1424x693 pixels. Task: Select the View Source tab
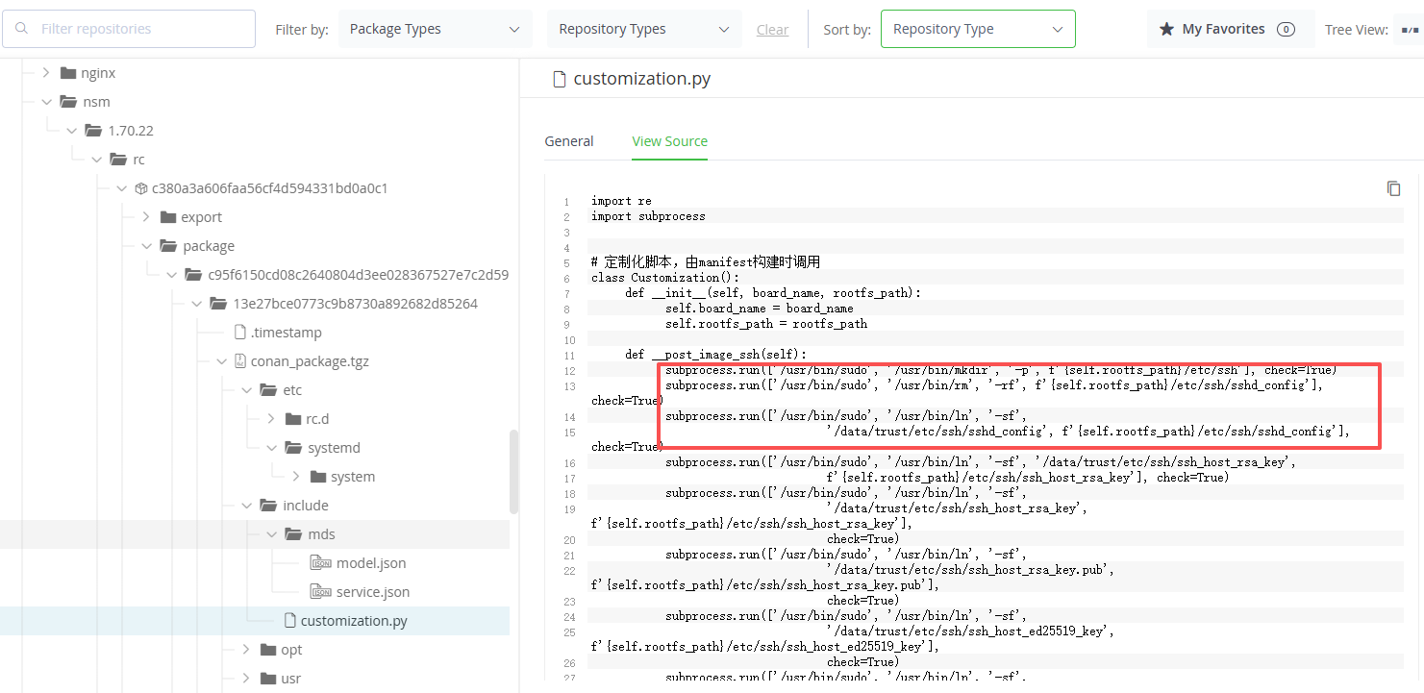669,141
